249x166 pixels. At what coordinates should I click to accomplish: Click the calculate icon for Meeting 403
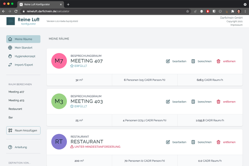[x=193, y=102]
